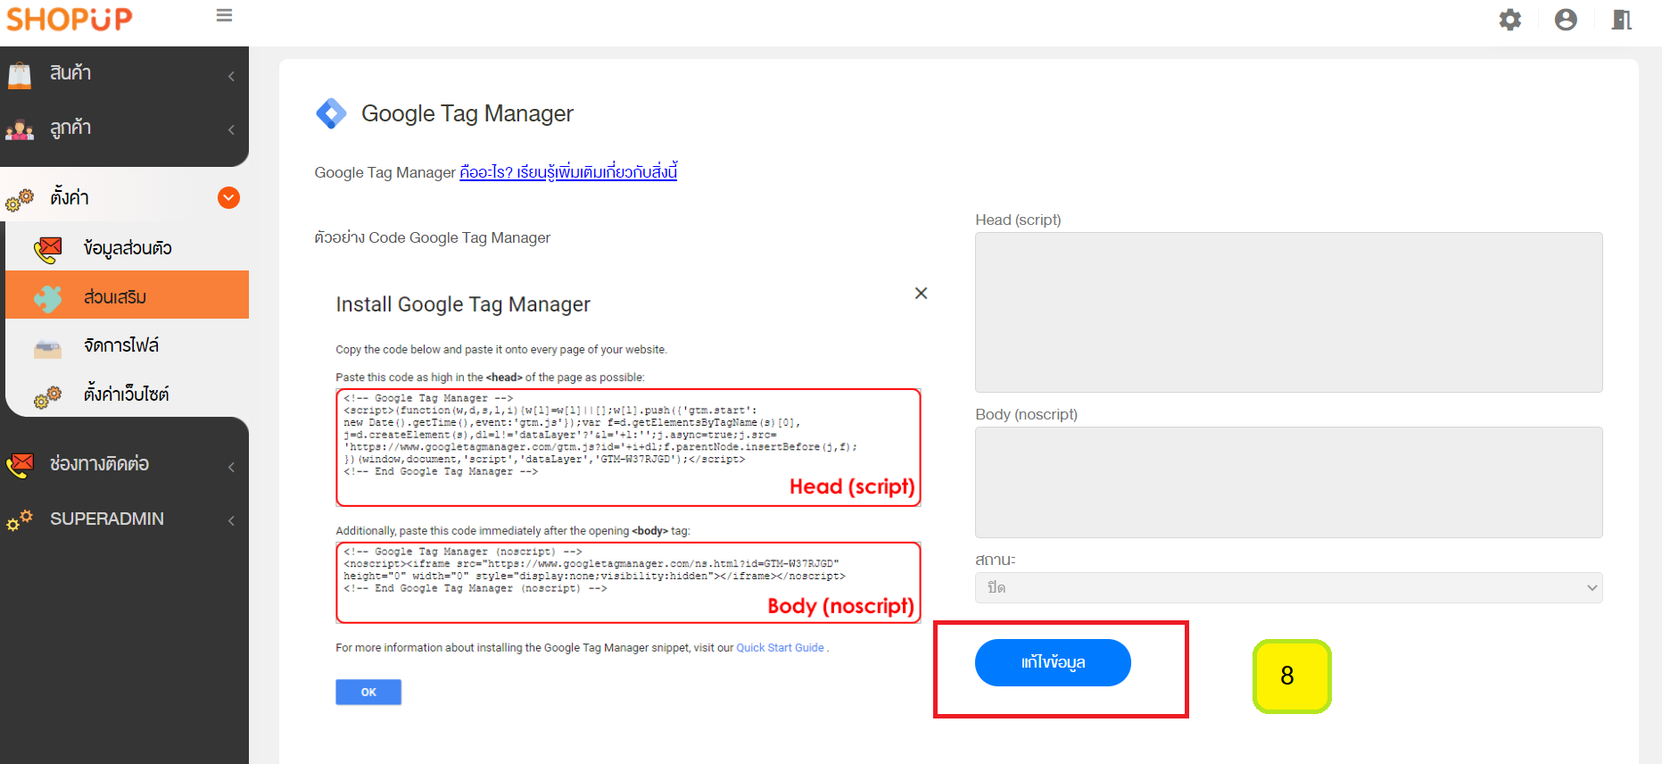Open the user account profile icon

(x=1566, y=20)
